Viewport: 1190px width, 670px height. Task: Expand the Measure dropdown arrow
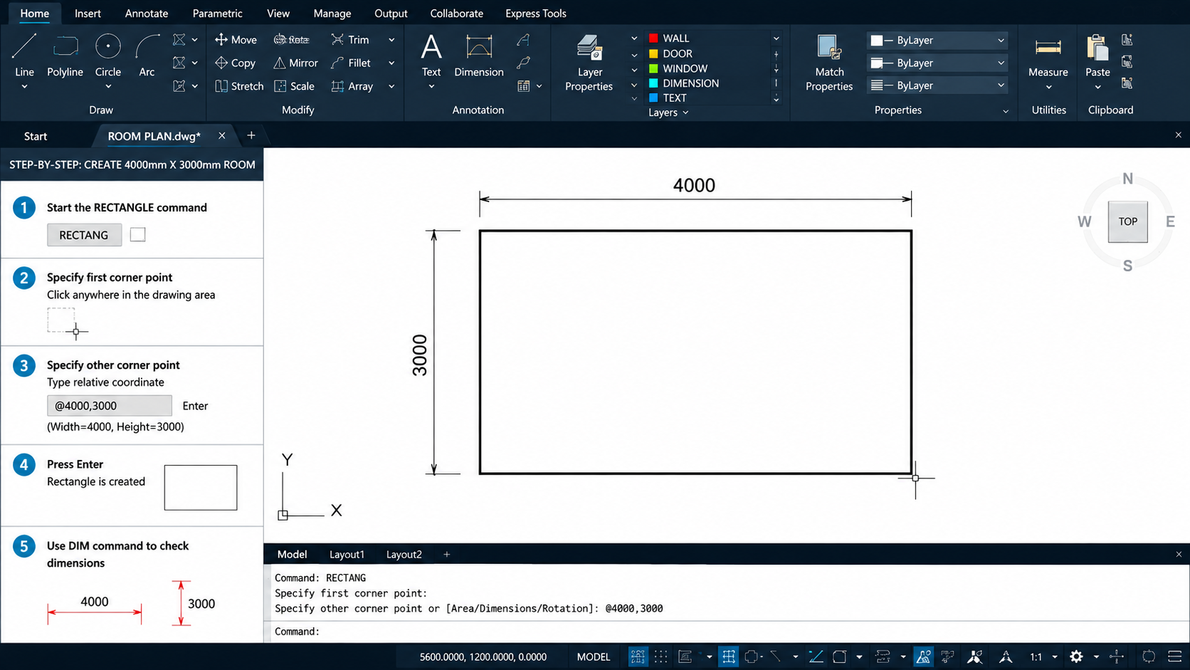[x=1048, y=87]
